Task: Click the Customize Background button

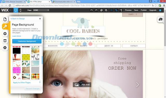Action: [x=27, y=41]
